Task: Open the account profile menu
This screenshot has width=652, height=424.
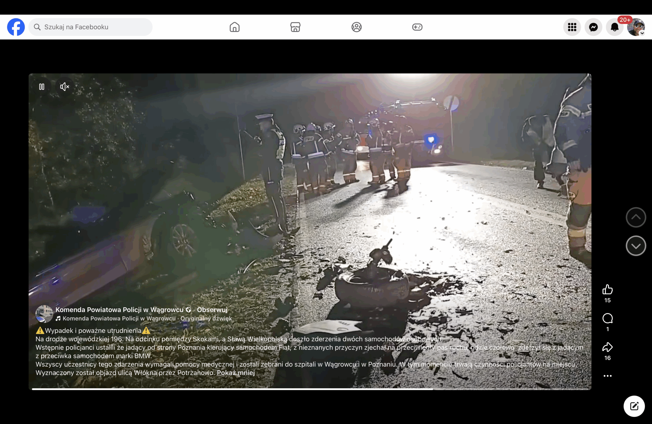Action: click(636, 27)
